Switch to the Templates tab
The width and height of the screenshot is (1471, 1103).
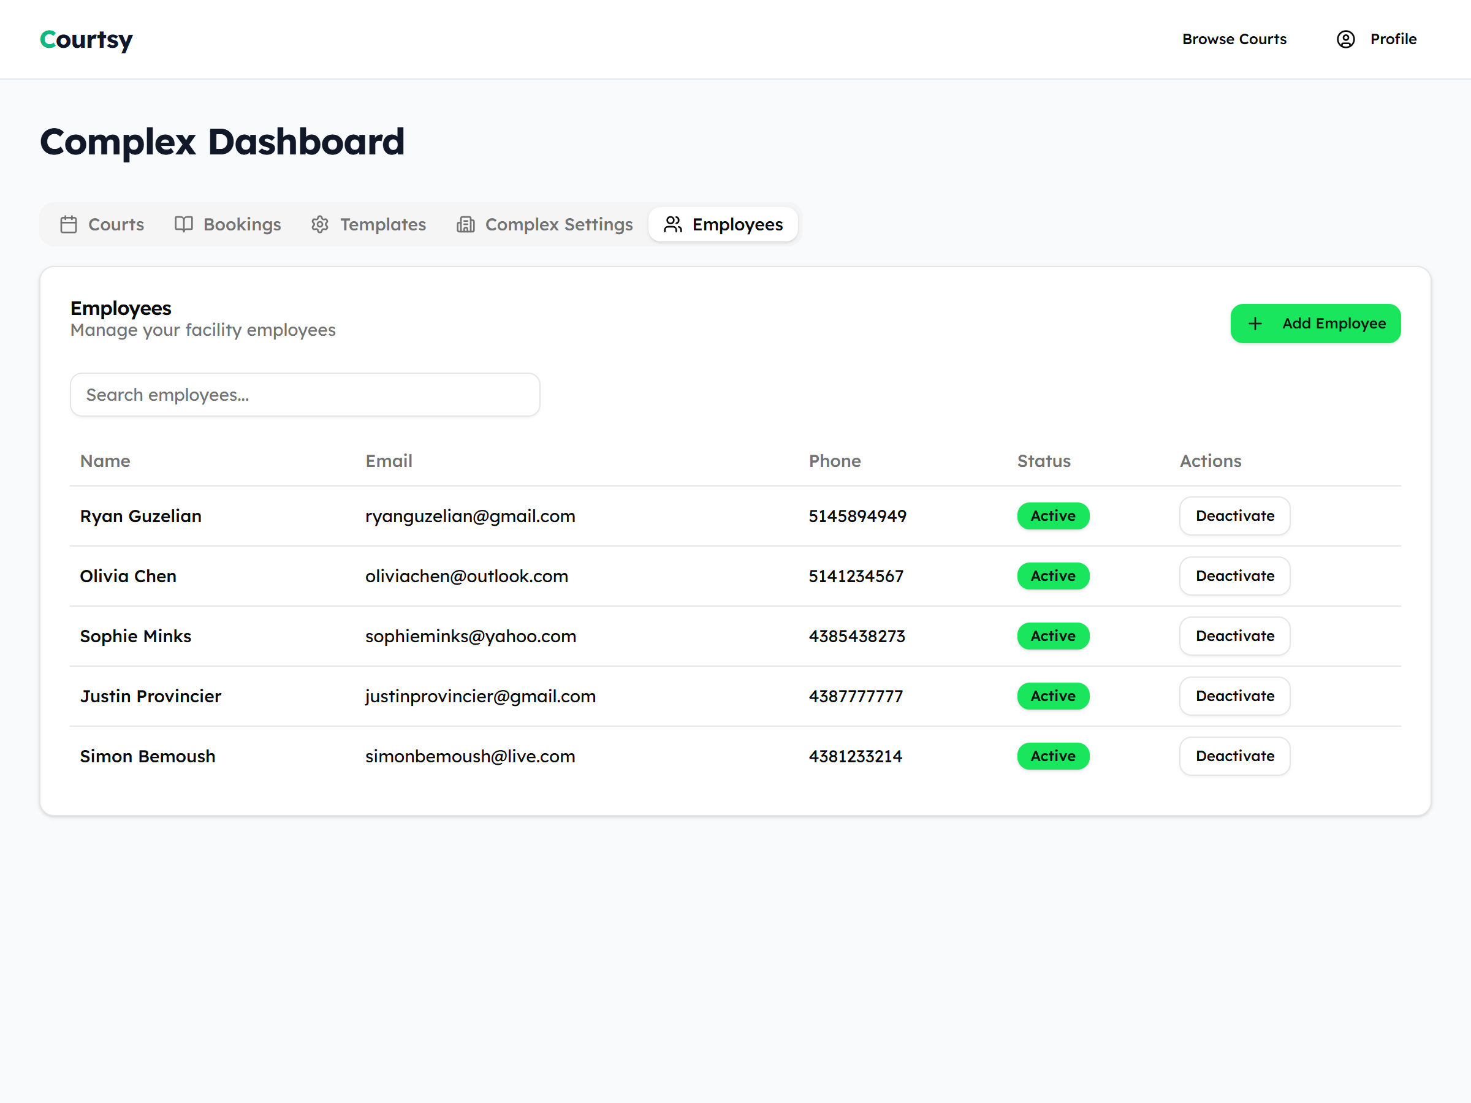[368, 225]
